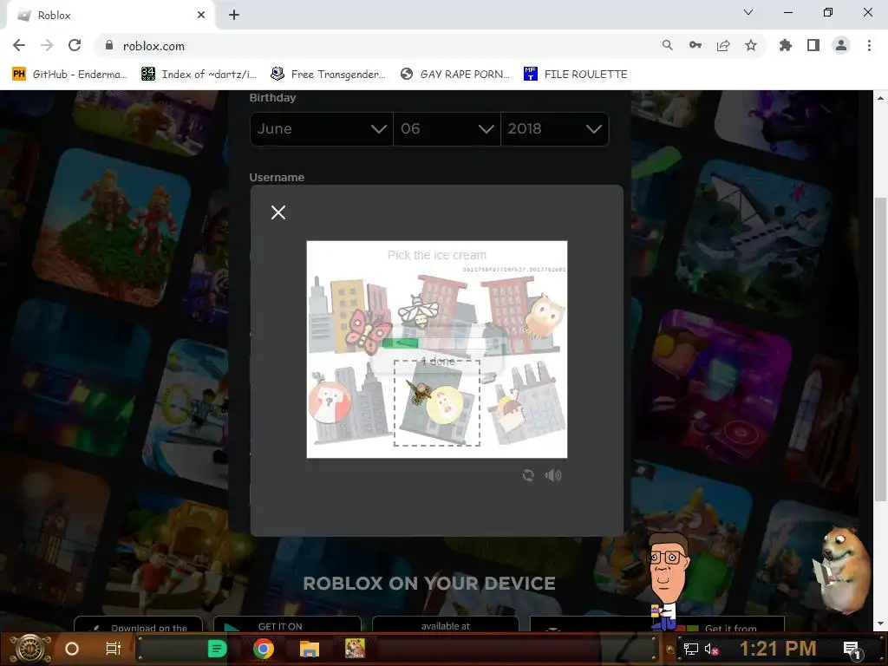Open FILE ROULETTE bookmark

tap(576, 74)
